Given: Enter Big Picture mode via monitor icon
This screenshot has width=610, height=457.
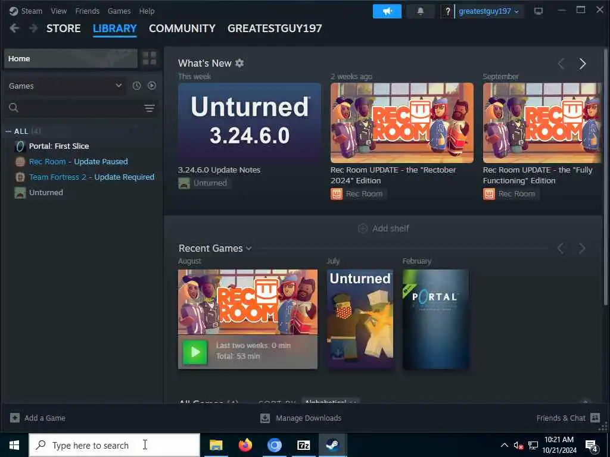Looking at the screenshot, I should [x=538, y=11].
